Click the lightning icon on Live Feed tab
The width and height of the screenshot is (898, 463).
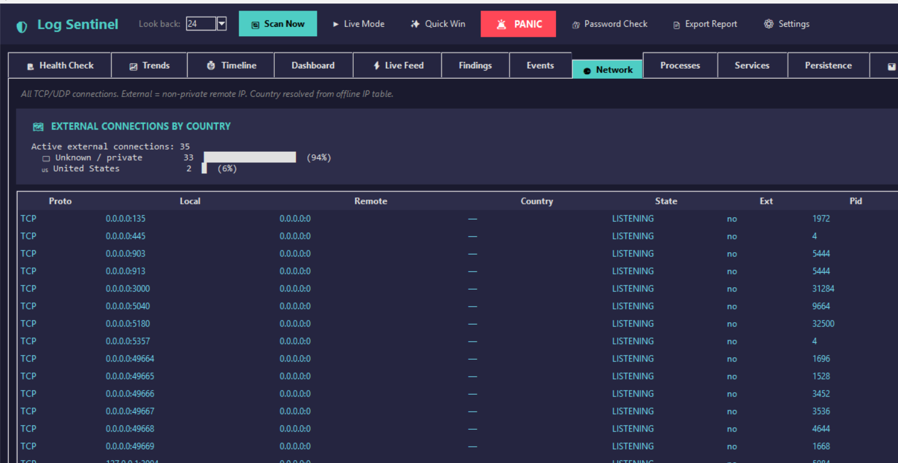click(x=377, y=65)
